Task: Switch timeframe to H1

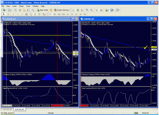Action: point(68,14)
